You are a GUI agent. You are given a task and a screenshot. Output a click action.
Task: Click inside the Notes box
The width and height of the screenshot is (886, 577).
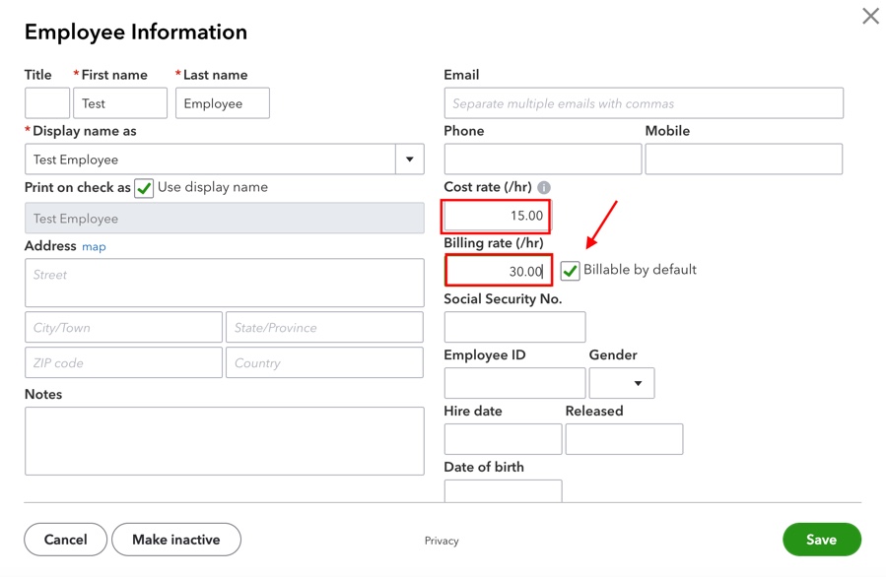224,440
